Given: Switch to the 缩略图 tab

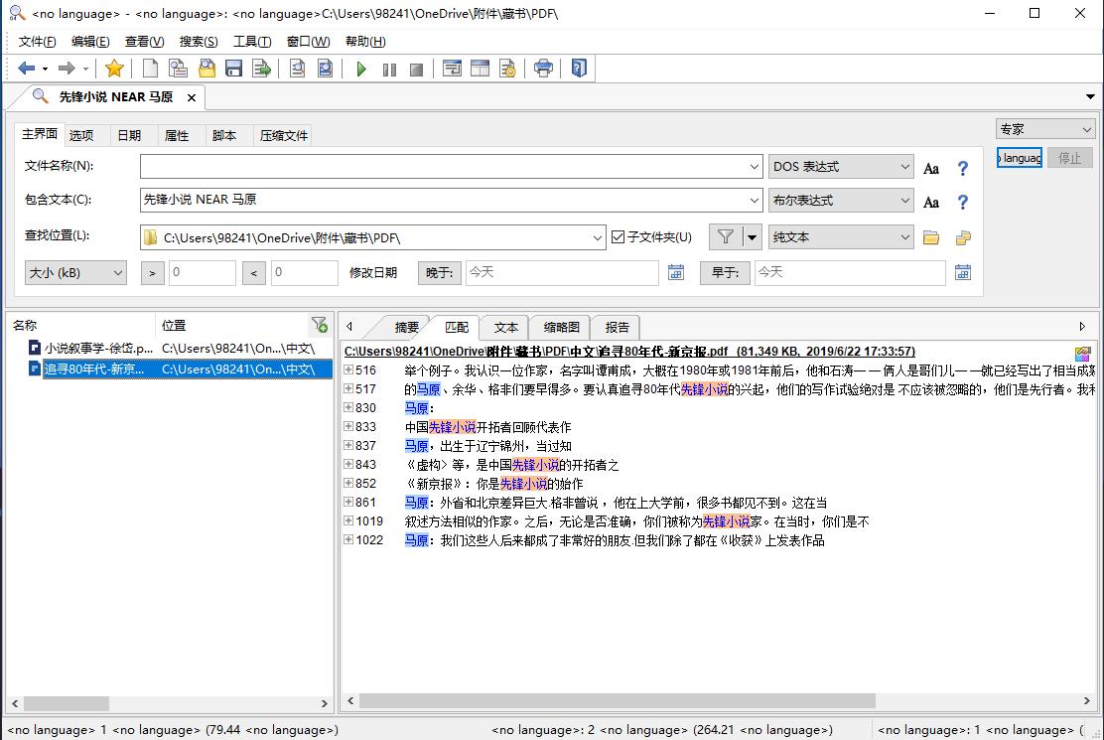Looking at the screenshot, I should pyautogui.click(x=561, y=327).
